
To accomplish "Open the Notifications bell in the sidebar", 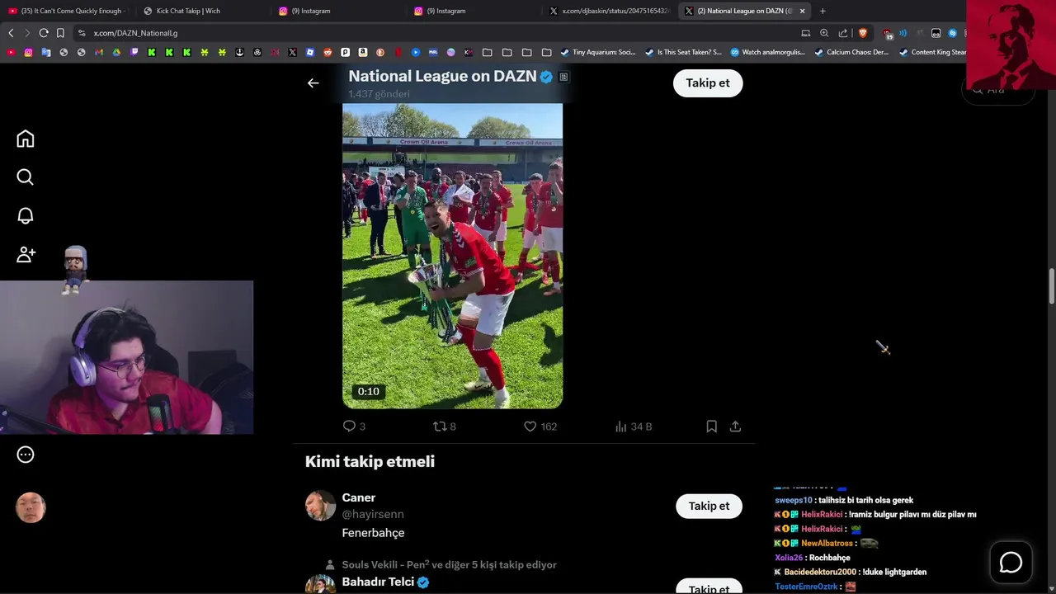I will pos(26,216).
